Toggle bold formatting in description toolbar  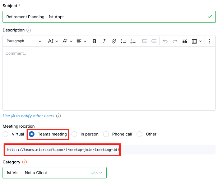pyautogui.click(x=94, y=41)
